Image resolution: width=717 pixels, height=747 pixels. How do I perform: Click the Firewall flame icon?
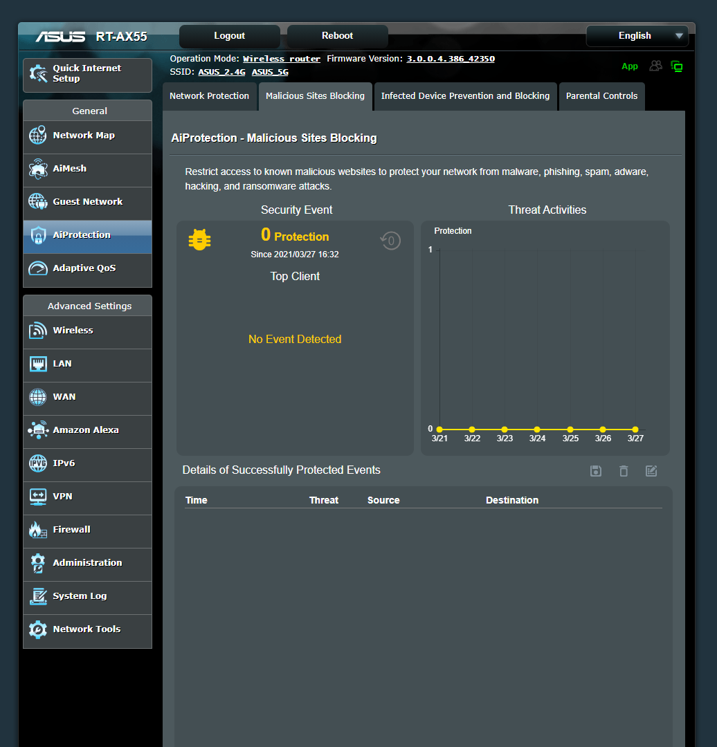pos(37,530)
